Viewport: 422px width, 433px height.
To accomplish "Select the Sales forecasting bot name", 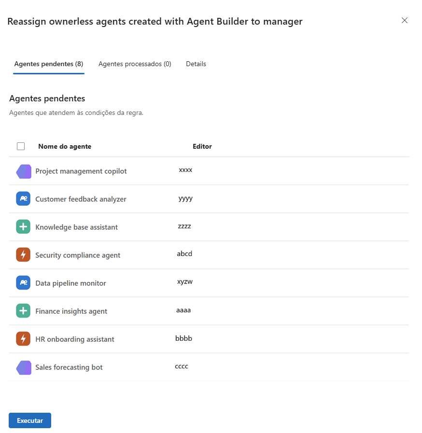I will point(69,367).
